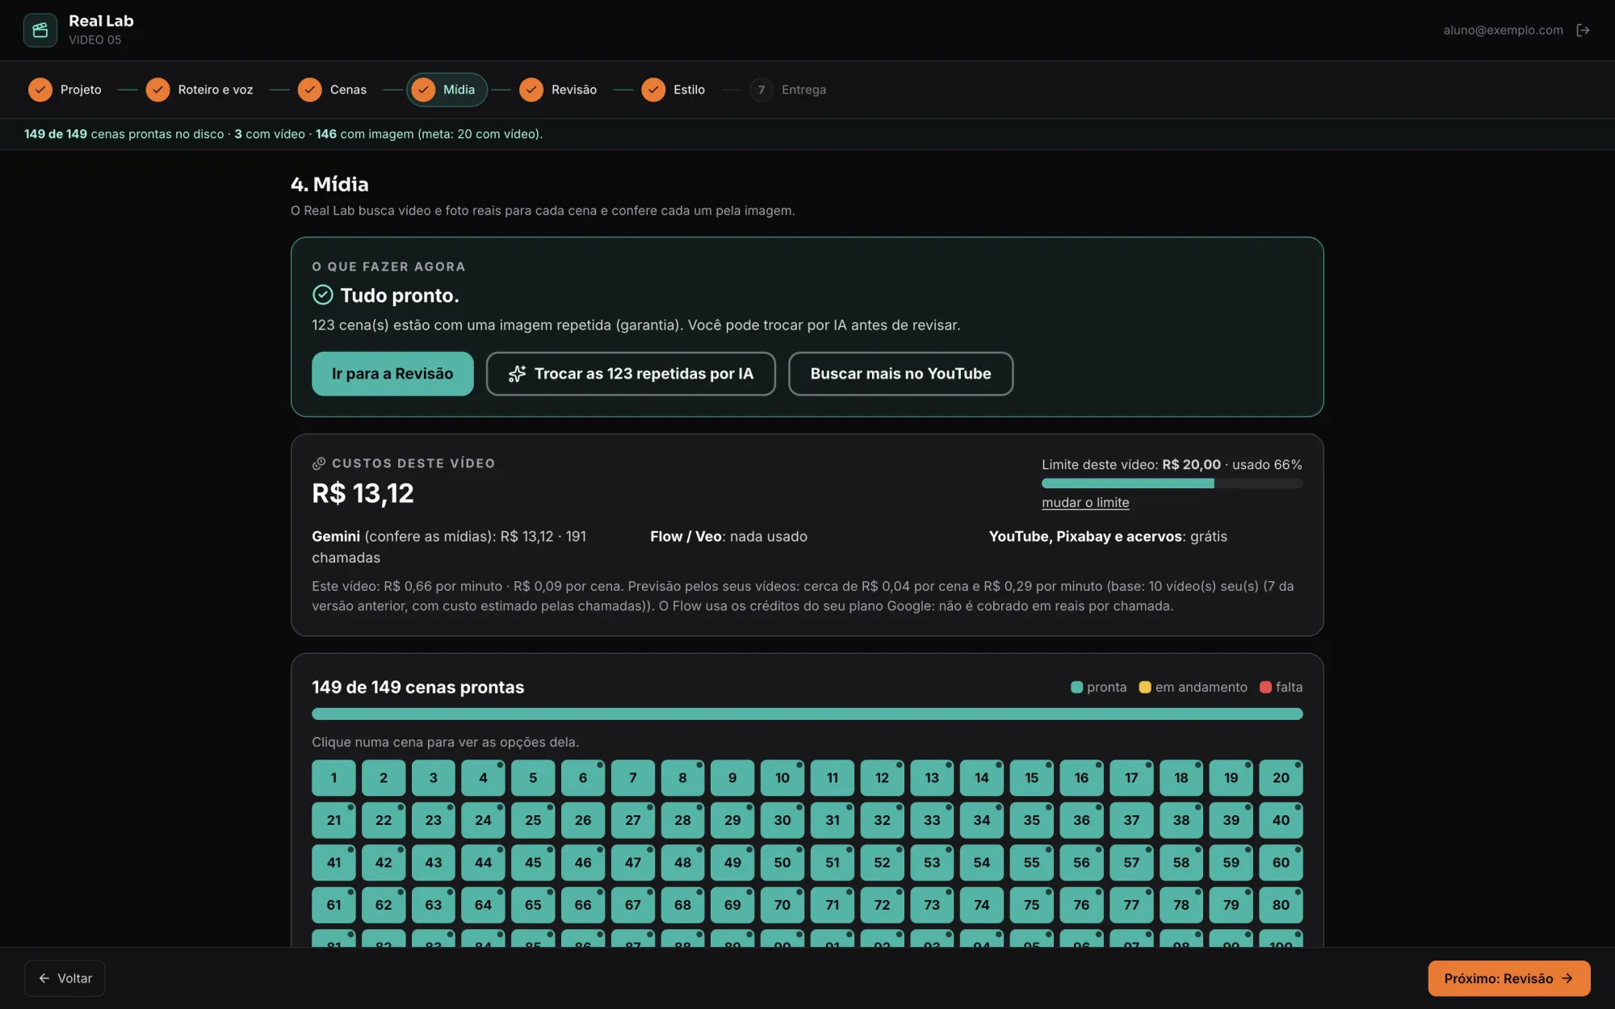Click the em andamento legend swatch

tap(1145, 687)
